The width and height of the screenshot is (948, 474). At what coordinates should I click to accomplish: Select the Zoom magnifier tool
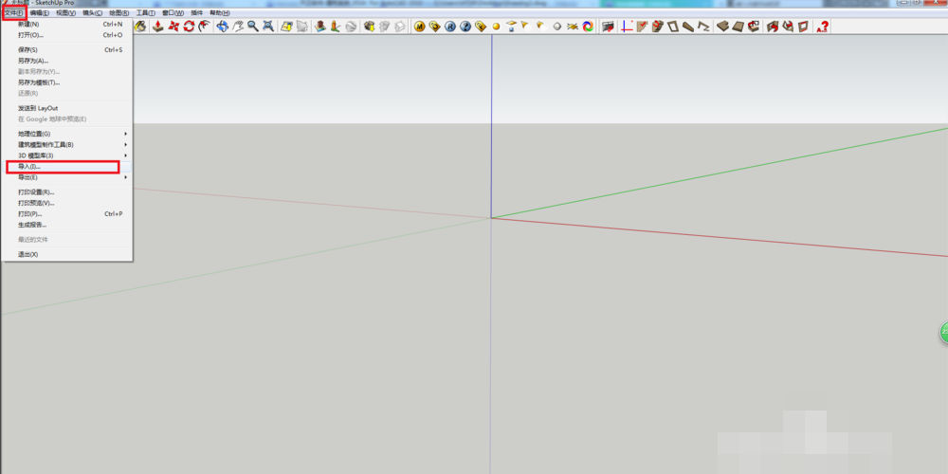pos(253,26)
